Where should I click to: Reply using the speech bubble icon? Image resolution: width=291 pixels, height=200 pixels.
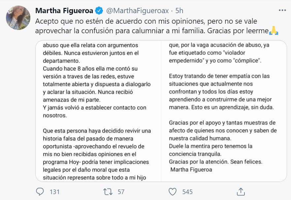pos(40,191)
